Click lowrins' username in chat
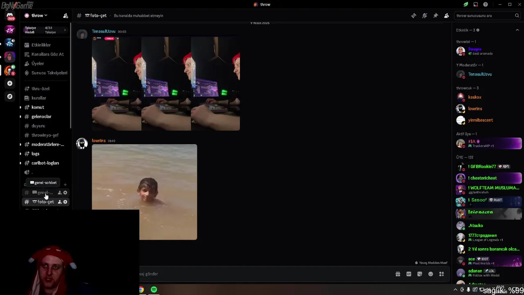 [x=99, y=141]
